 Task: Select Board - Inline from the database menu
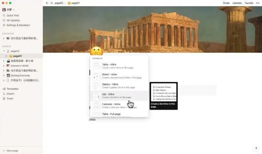119,76
